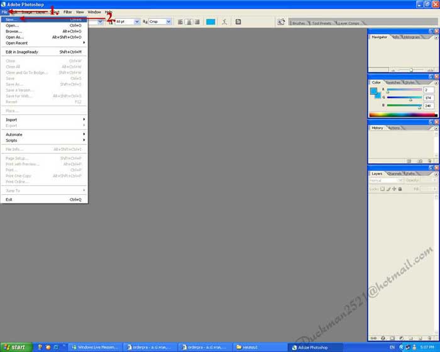
Task: Expand the Import submenu
Action: point(44,120)
